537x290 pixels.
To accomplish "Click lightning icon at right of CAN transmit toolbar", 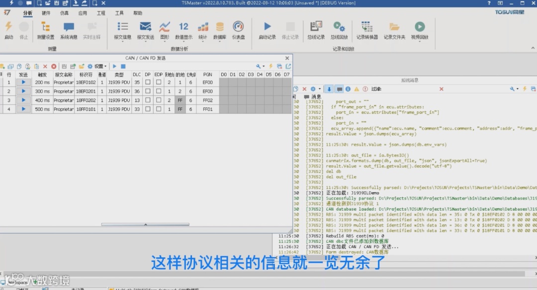I will (270, 66).
